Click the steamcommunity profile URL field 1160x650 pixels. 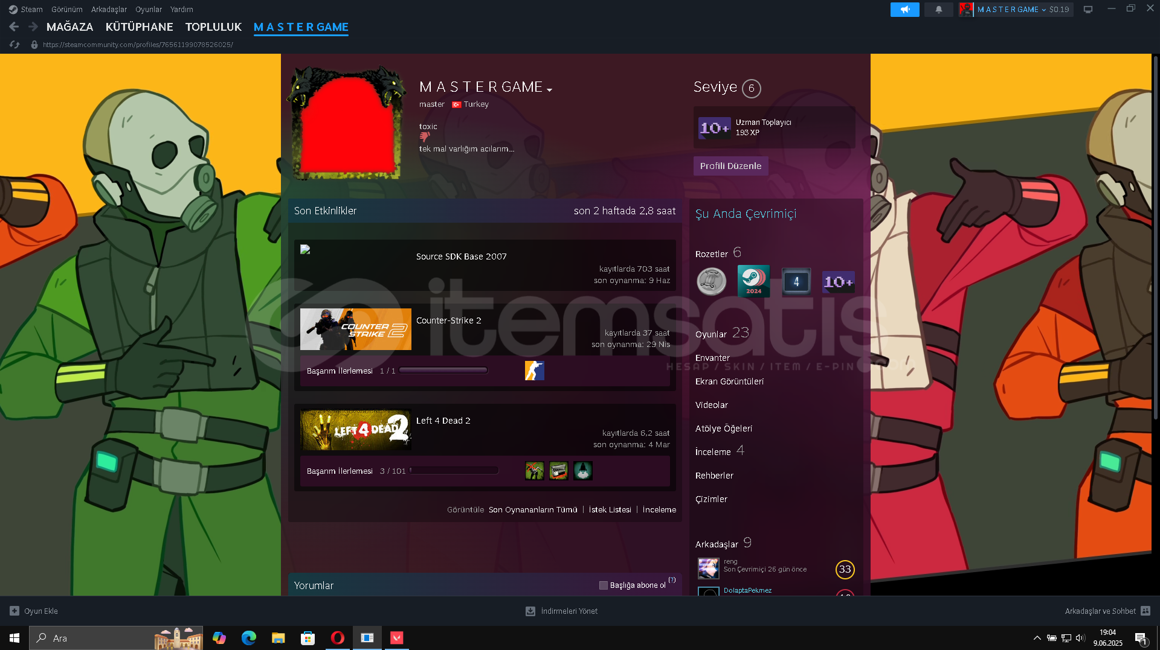pyautogui.click(x=138, y=45)
